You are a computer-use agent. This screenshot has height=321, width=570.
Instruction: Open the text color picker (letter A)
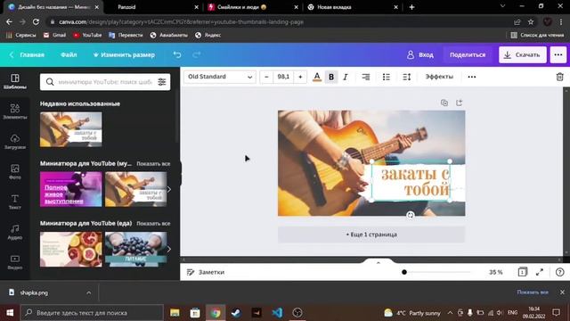coord(317,77)
